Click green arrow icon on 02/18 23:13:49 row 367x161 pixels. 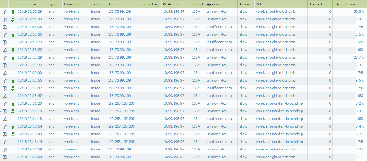coord(13,134)
